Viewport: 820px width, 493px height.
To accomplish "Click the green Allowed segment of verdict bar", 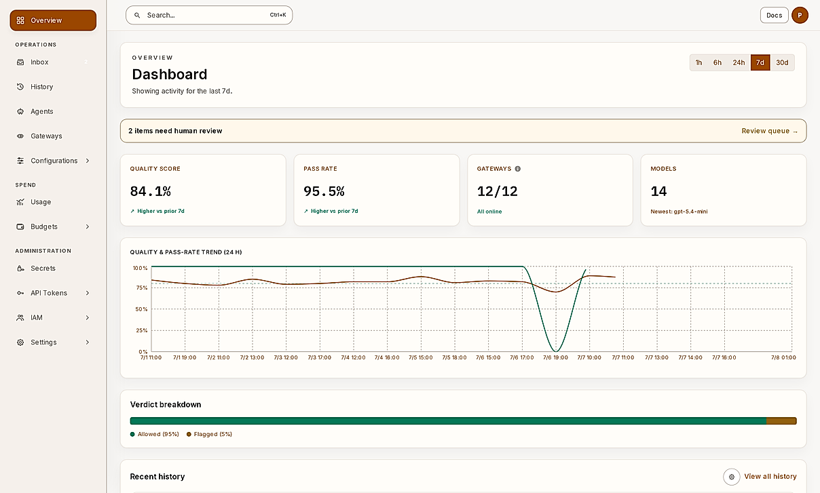I will coord(448,421).
